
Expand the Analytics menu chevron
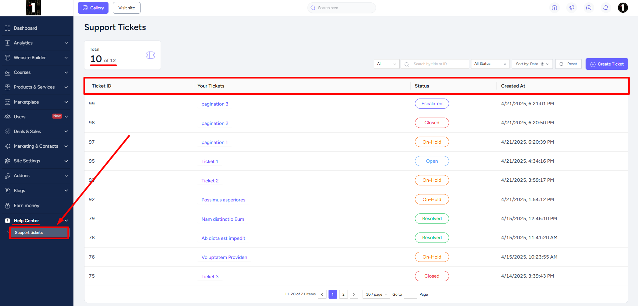point(66,43)
